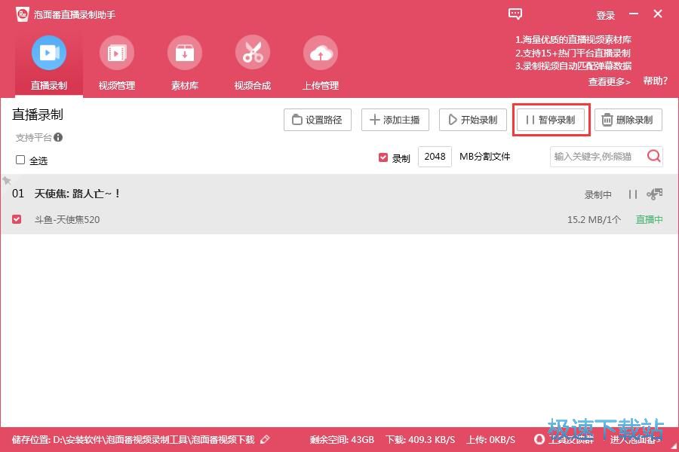Switch to 视频管理 tab
Image resolution: width=679 pixels, height=452 pixels.
pyautogui.click(x=117, y=63)
